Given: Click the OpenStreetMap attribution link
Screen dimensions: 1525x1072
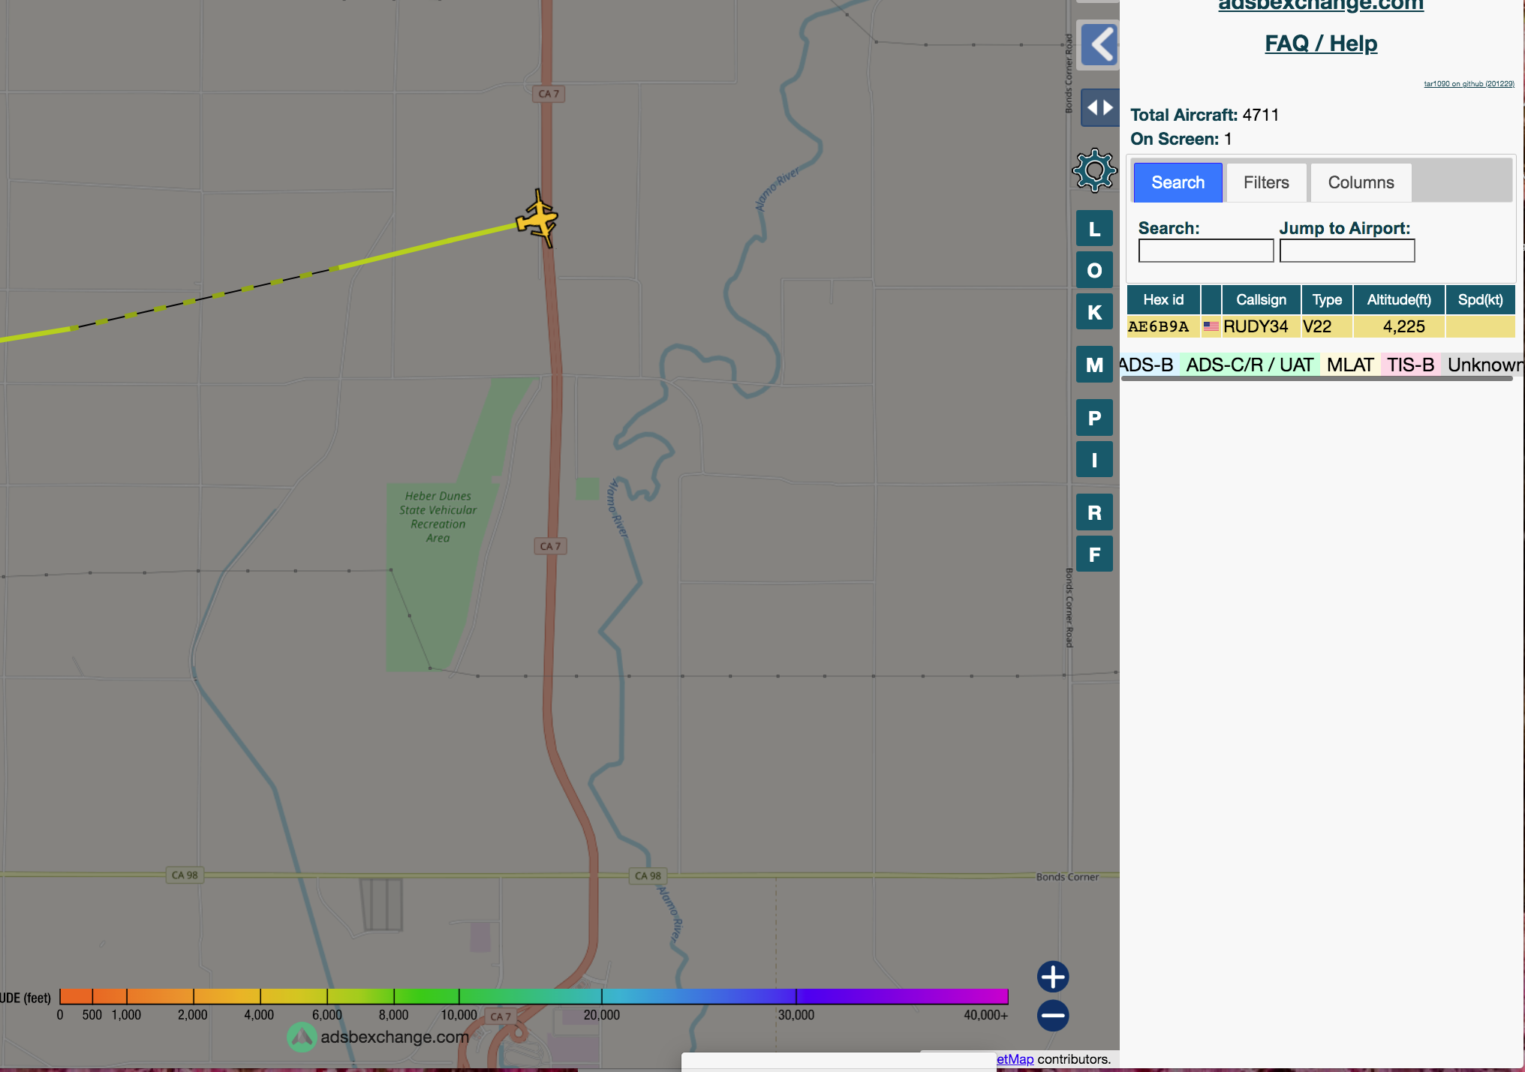Looking at the screenshot, I should (x=1015, y=1059).
